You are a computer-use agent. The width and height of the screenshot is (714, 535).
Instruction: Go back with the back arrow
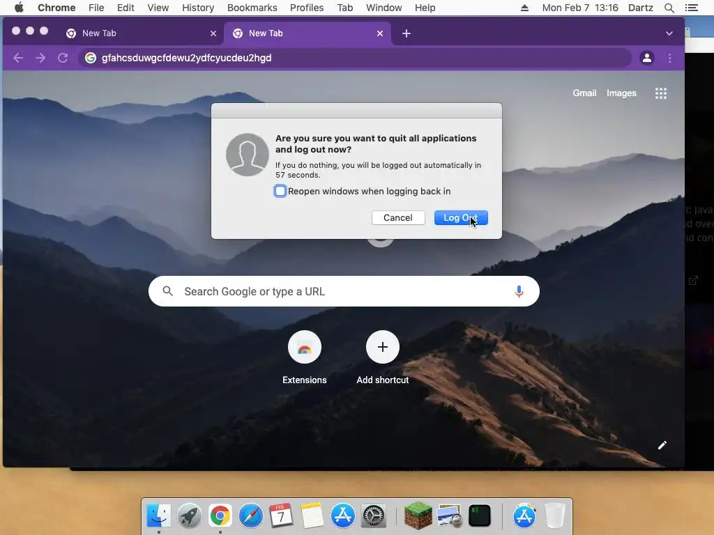click(18, 58)
